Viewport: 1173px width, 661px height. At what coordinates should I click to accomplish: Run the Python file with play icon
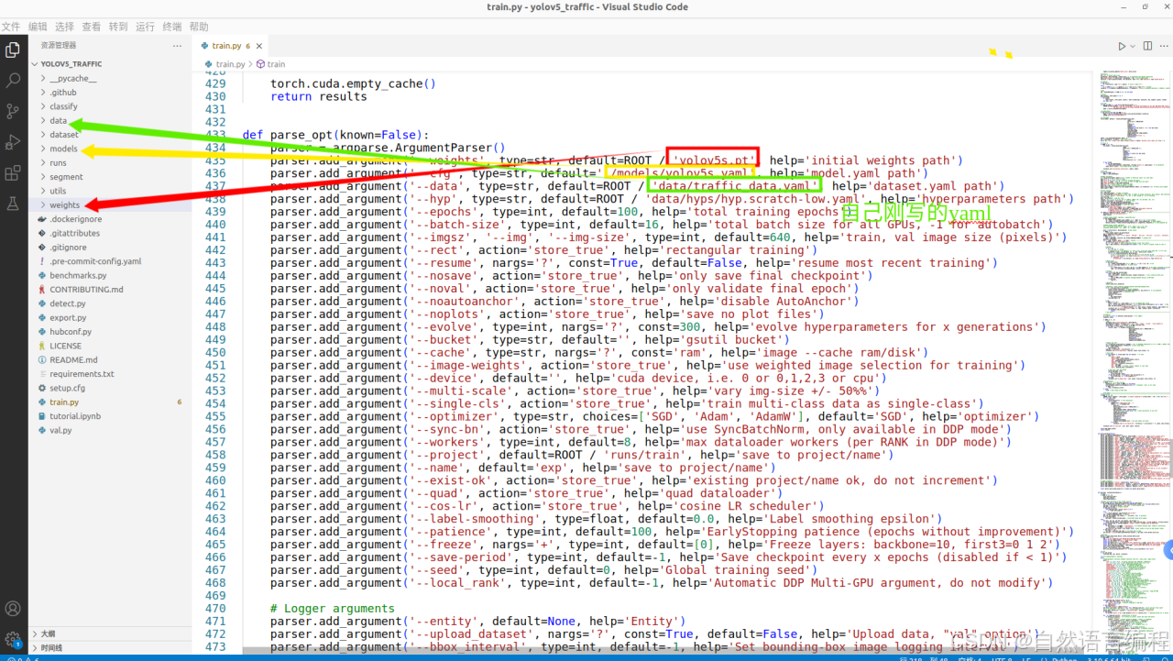[x=1121, y=46]
